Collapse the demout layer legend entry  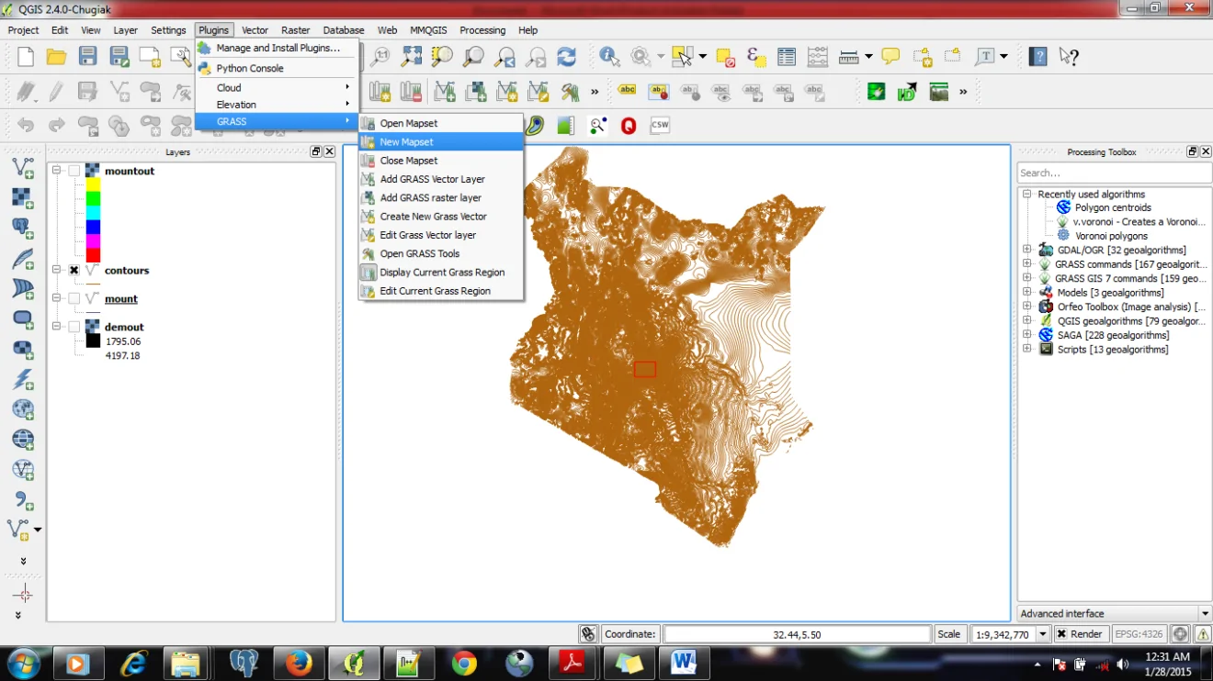pyautogui.click(x=55, y=327)
